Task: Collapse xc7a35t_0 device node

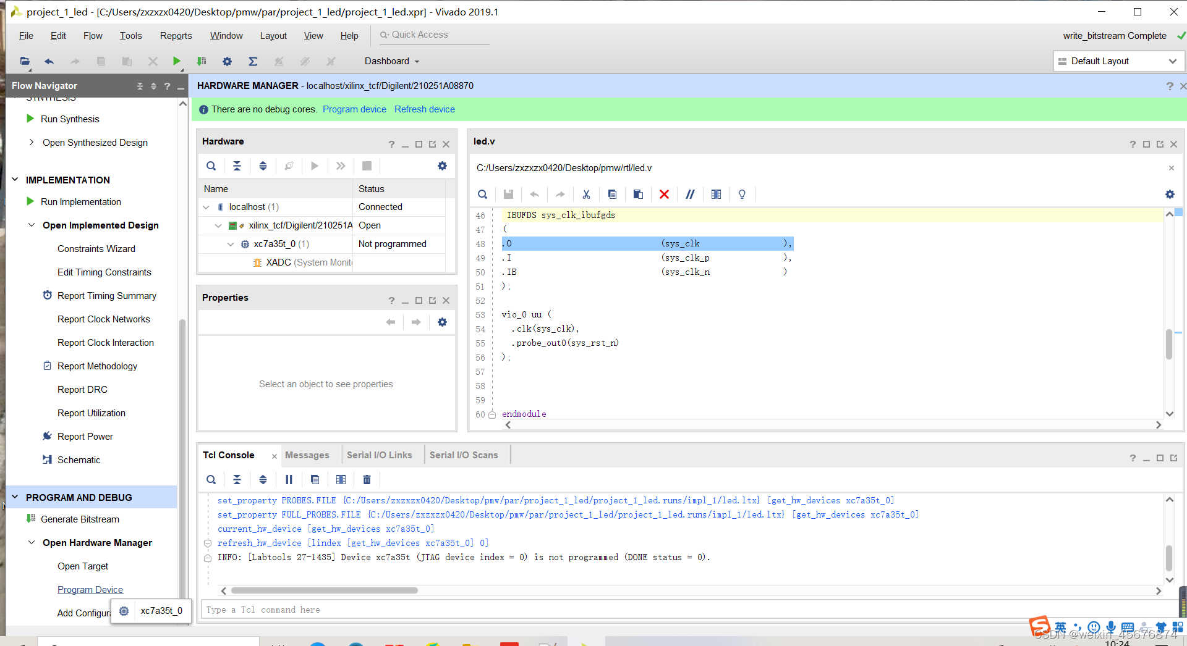Action: tap(231, 244)
